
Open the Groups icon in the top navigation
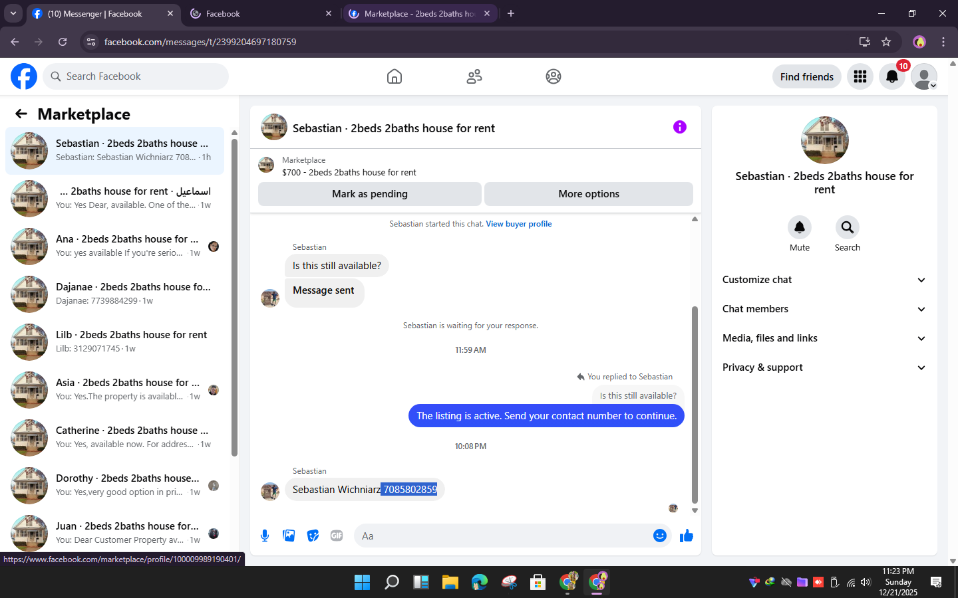pyautogui.click(x=554, y=76)
